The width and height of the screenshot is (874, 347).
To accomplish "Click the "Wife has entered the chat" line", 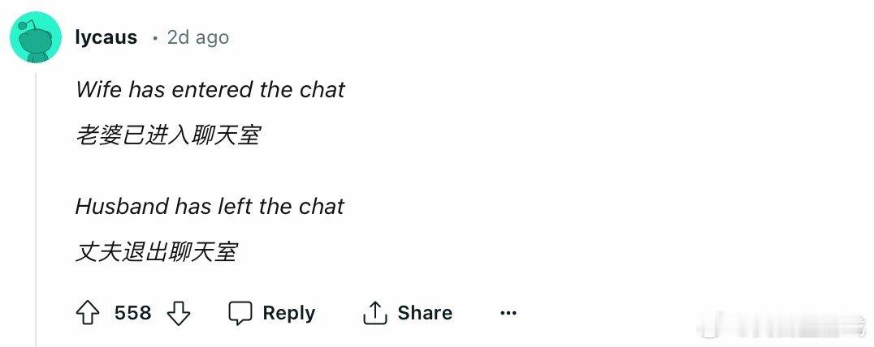I will click(210, 89).
